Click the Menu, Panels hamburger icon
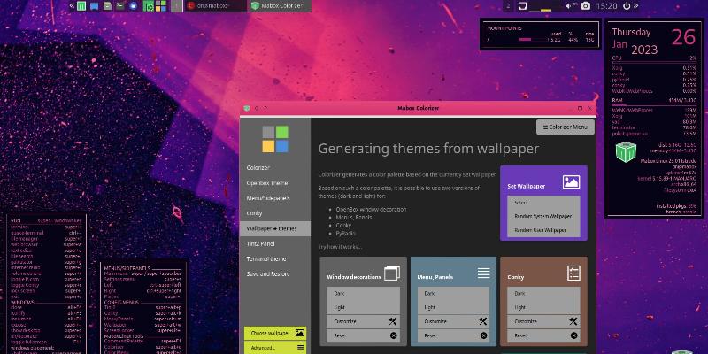This screenshot has width=708, height=354. 483,273
